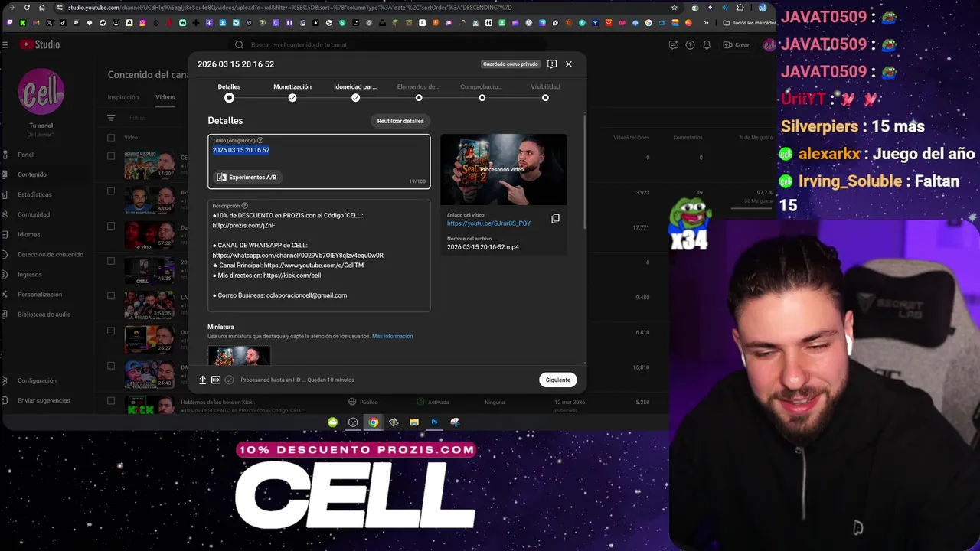Open the Más información link
The width and height of the screenshot is (980, 551).
coord(393,336)
